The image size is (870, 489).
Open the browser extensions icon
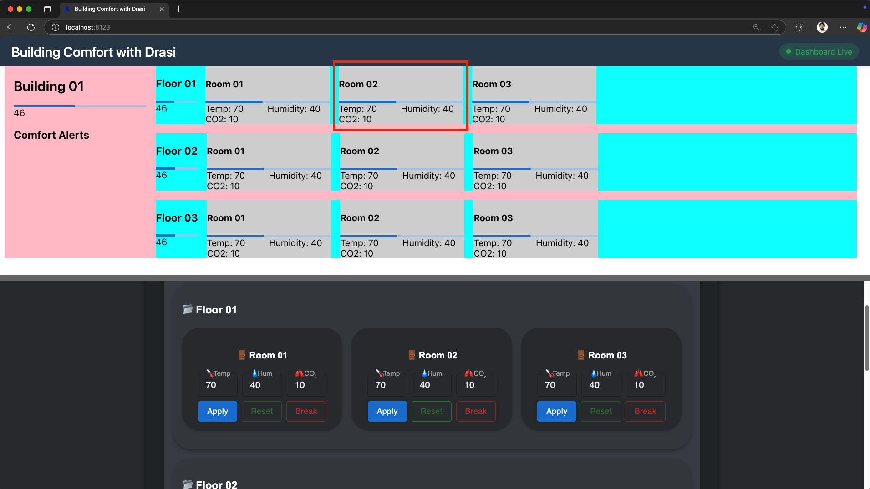799,27
